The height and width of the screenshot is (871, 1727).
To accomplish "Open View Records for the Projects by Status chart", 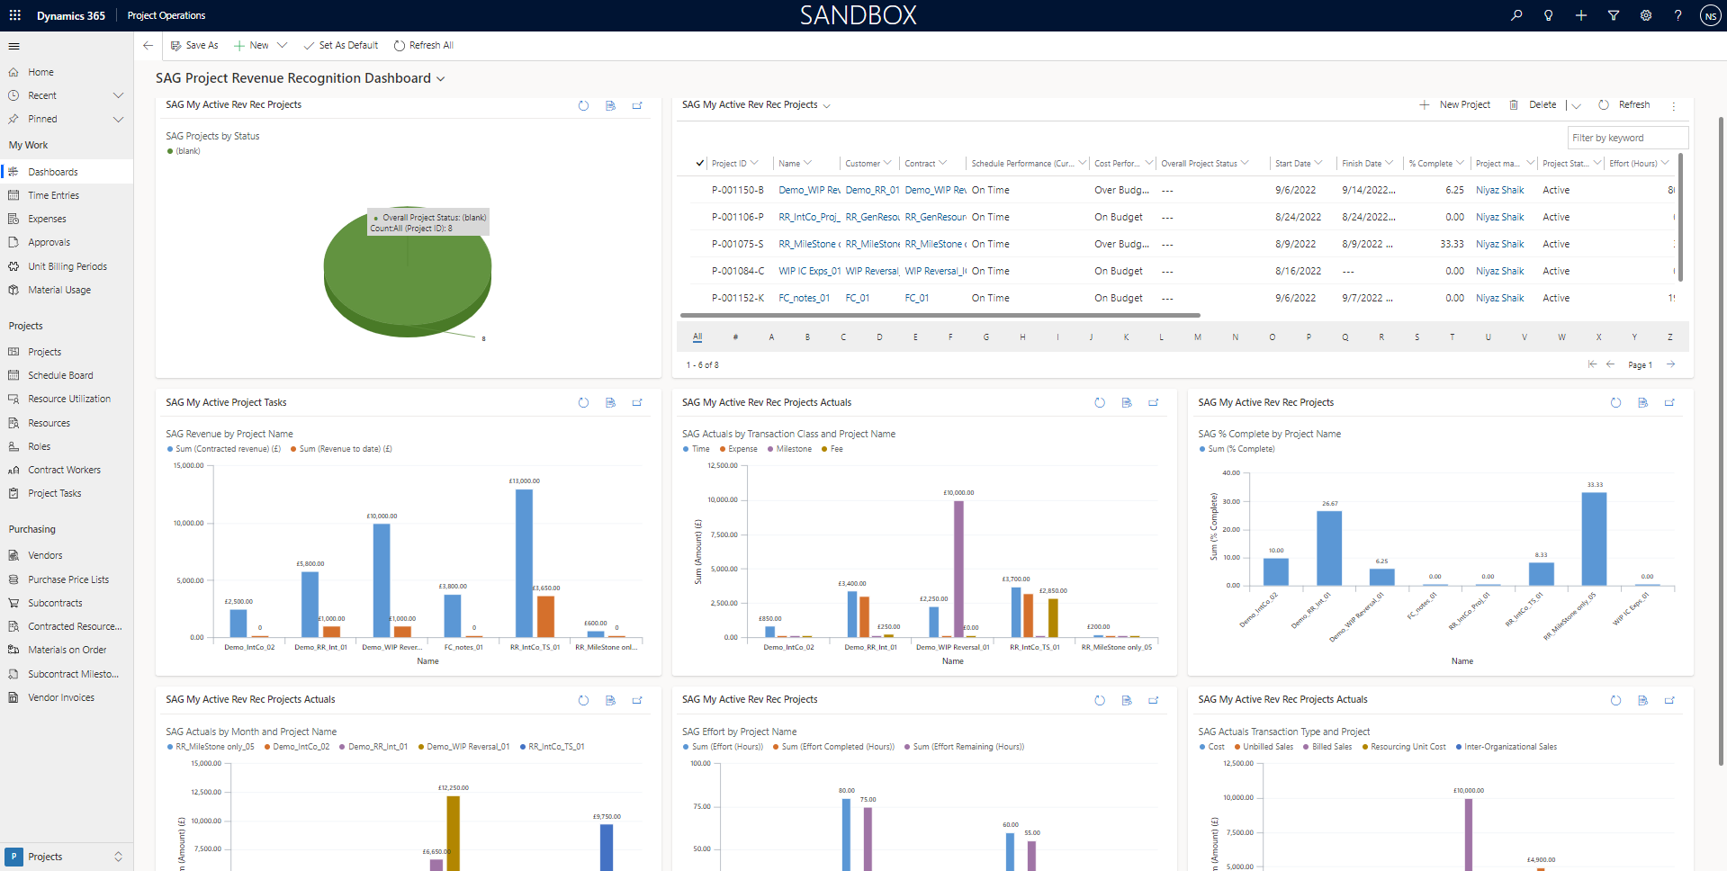I will pyautogui.click(x=610, y=105).
